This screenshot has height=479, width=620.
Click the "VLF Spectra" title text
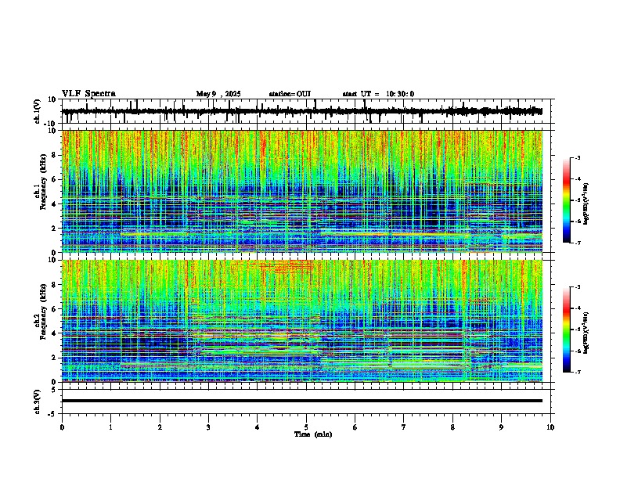(x=88, y=94)
